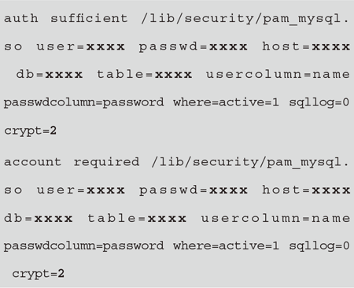Image resolution: width=354 pixels, height=288 pixels.
Task: Click 'table=xxxx' in the account block
Action: coord(137,218)
